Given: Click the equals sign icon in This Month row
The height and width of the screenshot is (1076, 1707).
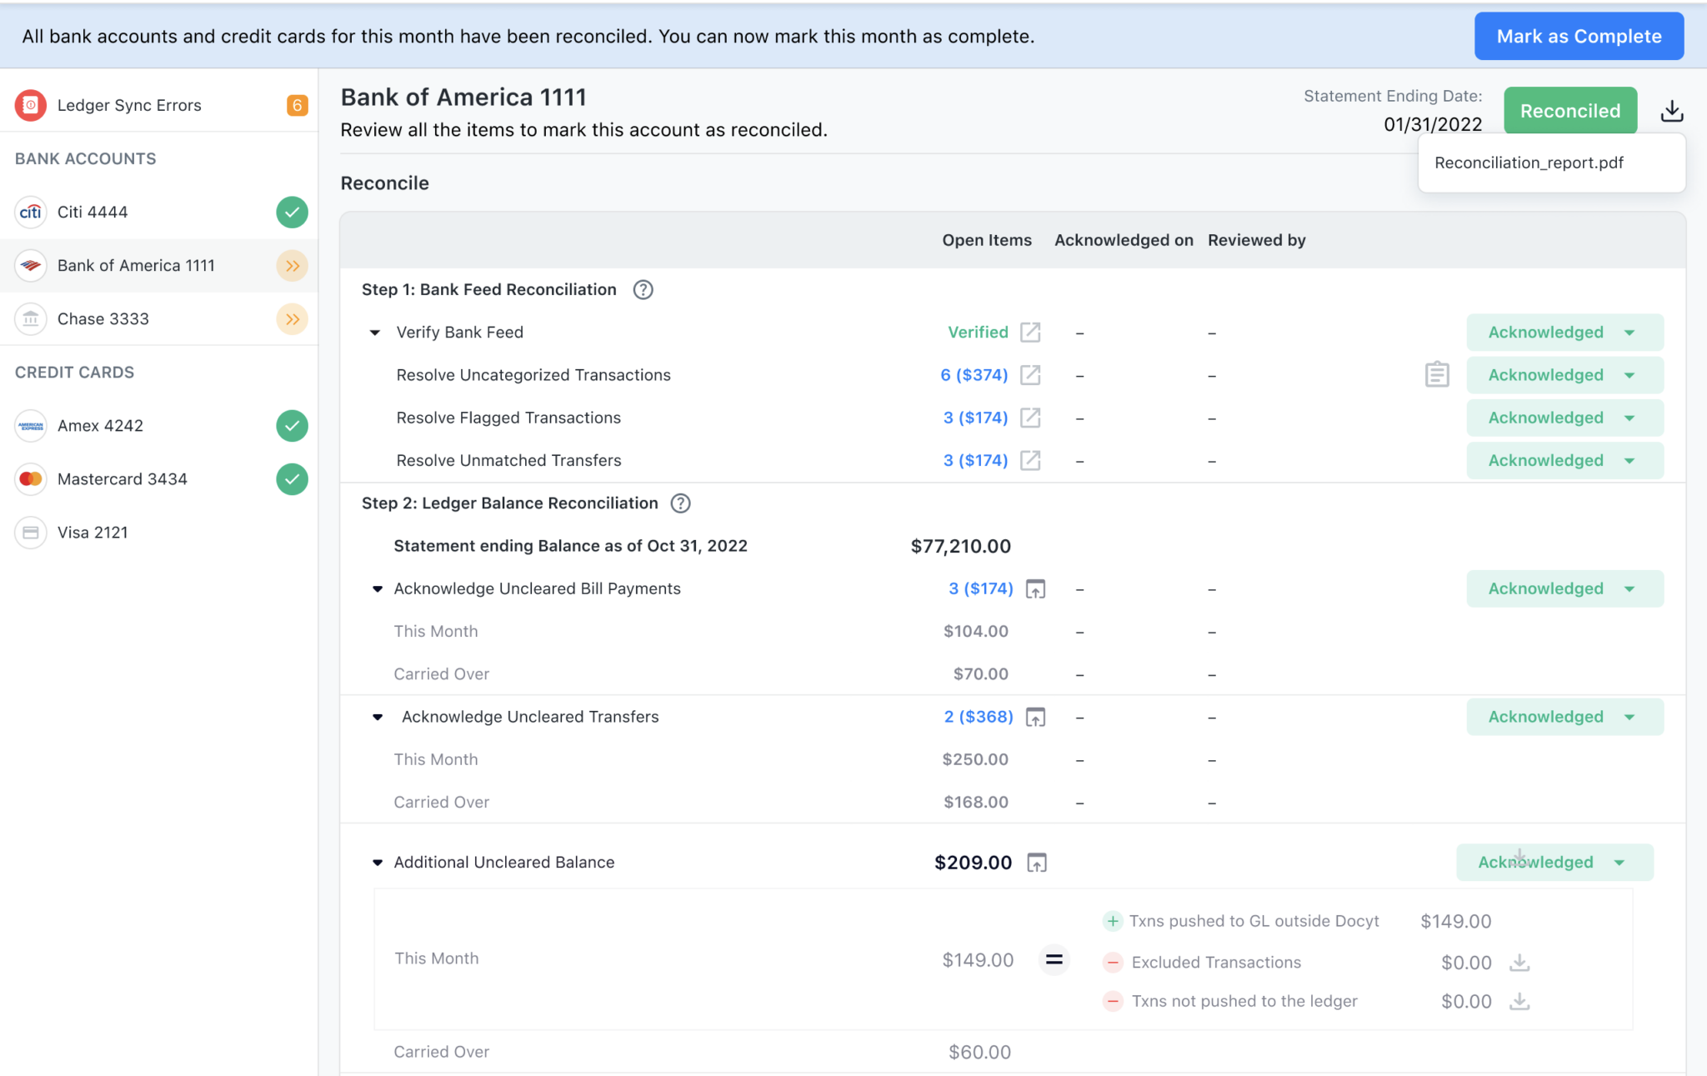Looking at the screenshot, I should pos(1054,959).
